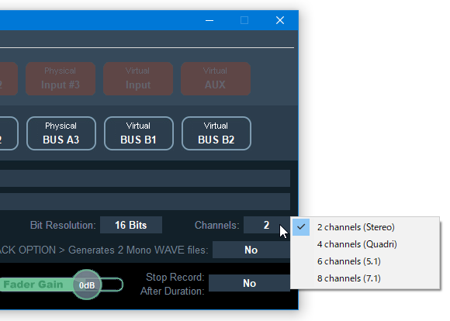
Task: Click the checkmark beside Stereo option
Action: (301, 227)
